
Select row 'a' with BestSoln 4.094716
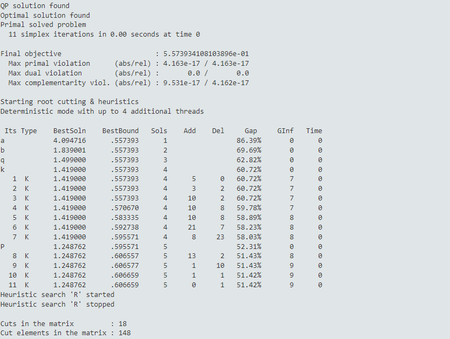[x=70, y=140]
